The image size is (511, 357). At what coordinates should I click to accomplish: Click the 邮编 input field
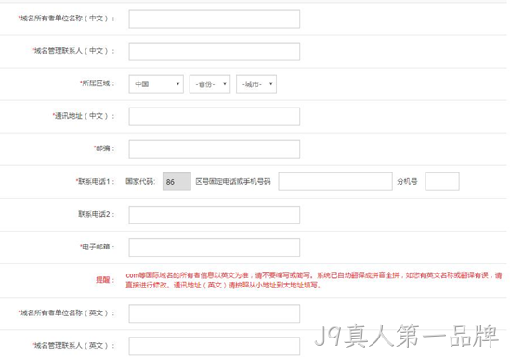[214, 149]
